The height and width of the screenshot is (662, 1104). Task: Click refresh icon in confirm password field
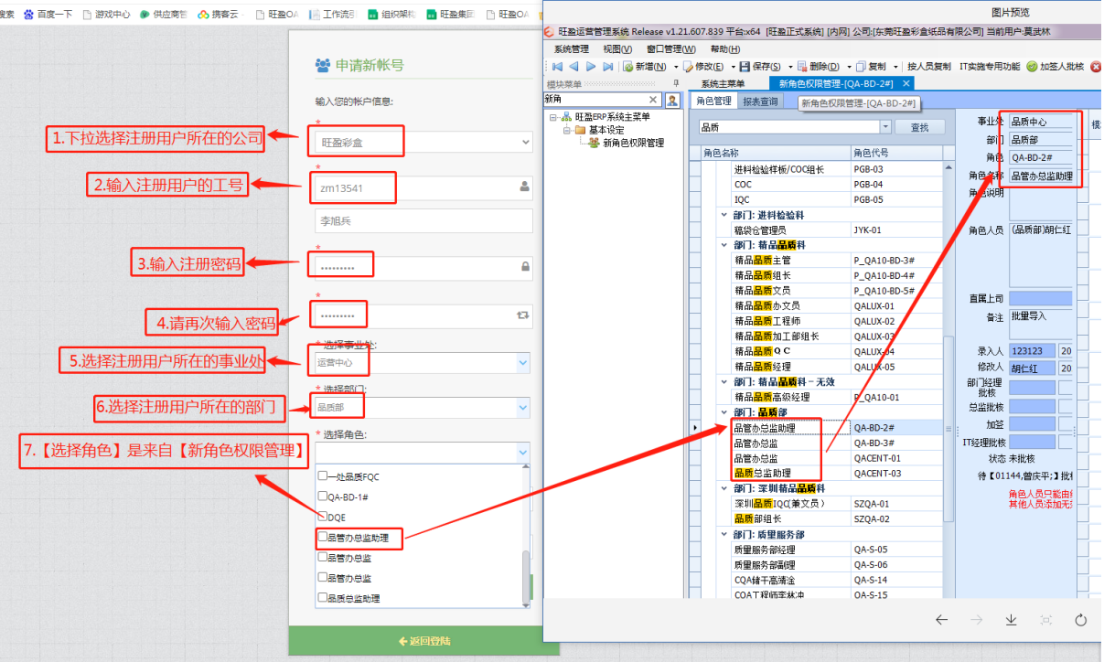(523, 315)
